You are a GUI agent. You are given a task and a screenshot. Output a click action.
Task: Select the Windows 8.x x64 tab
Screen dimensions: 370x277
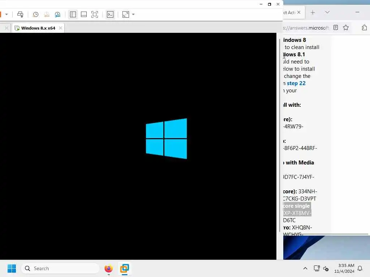[x=38, y=28]
